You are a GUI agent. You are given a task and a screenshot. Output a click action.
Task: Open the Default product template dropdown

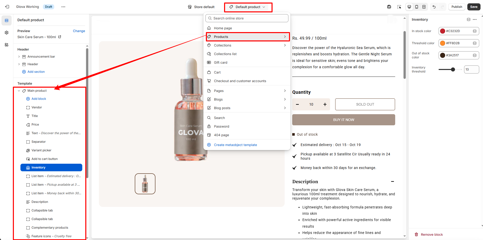click(248, 7)
